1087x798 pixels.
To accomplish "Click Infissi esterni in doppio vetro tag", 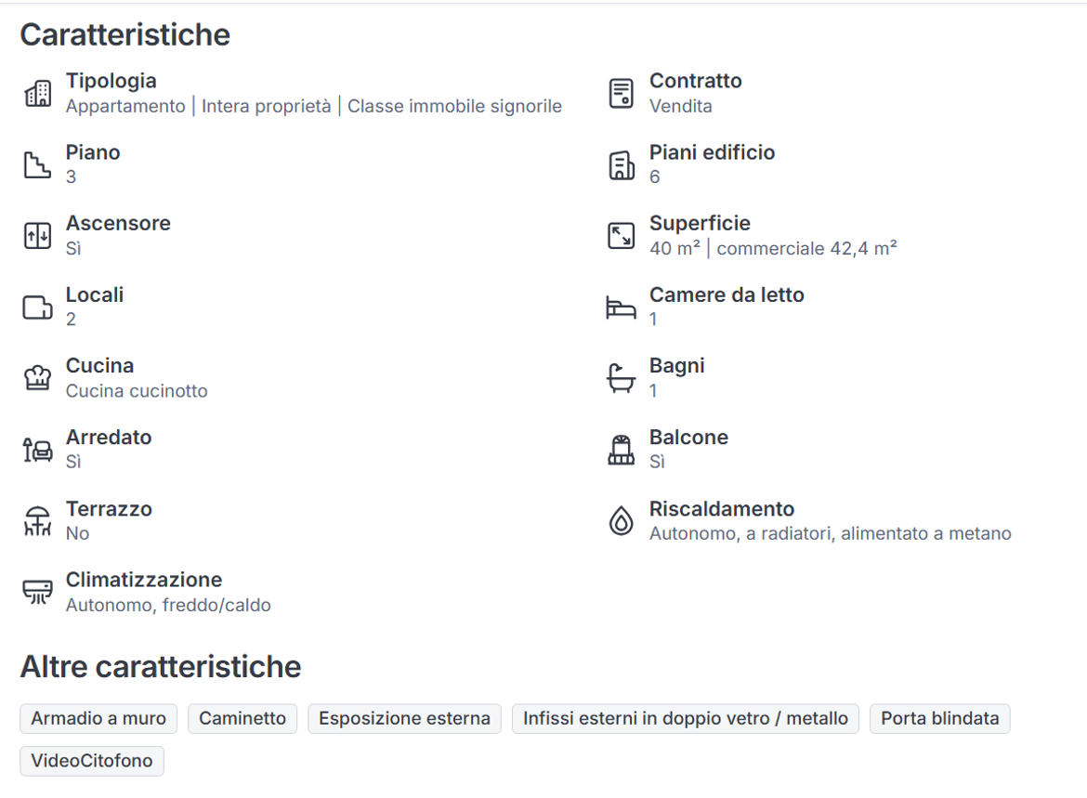I will (686, 718).
